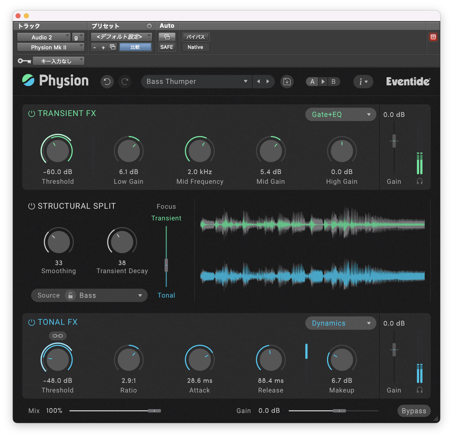Open the insert position g dropdown

[x=78, y=37]
